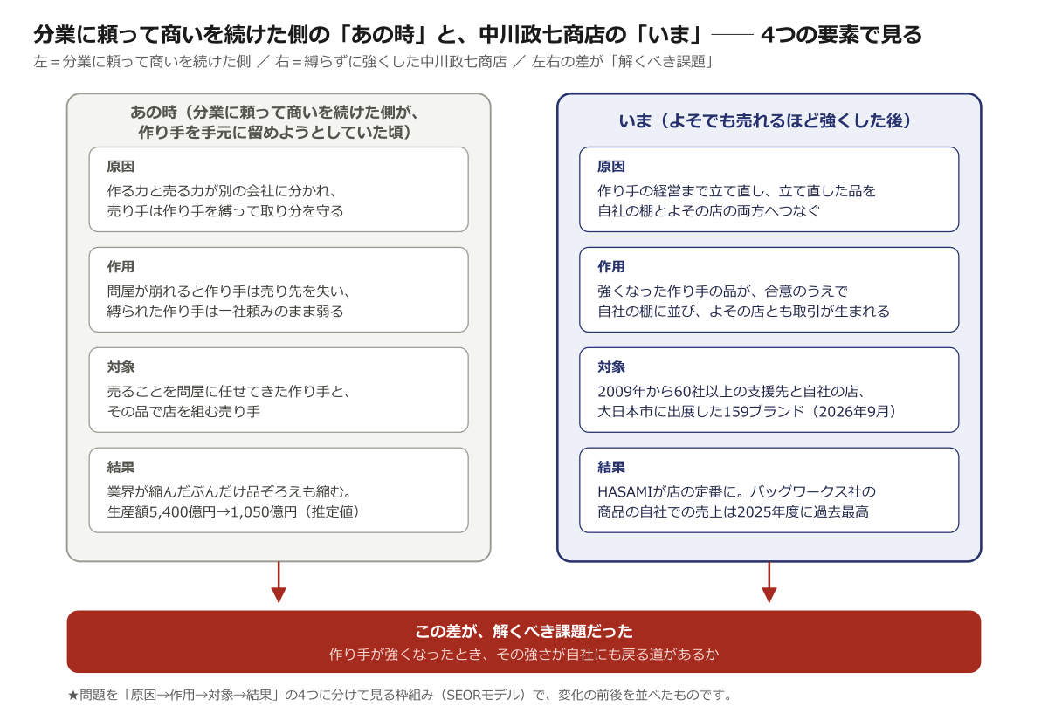Viewport: 1048px width, 713px height.
Task: Click banner text '作り手が強くなったとき、その強さが自社にも戻る道があるか'
Action: click(524, 654)
